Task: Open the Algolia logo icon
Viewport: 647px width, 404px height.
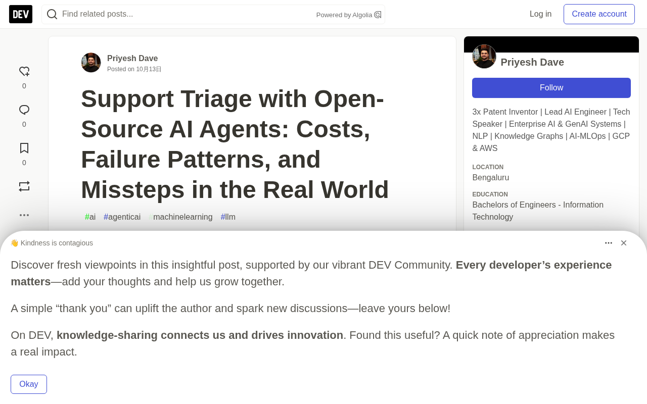Action: [x=378, y=15]
